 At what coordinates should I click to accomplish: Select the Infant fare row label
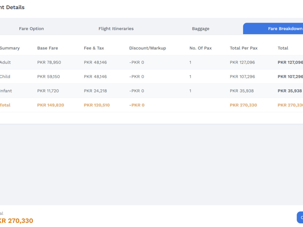[x=6, y=91]
